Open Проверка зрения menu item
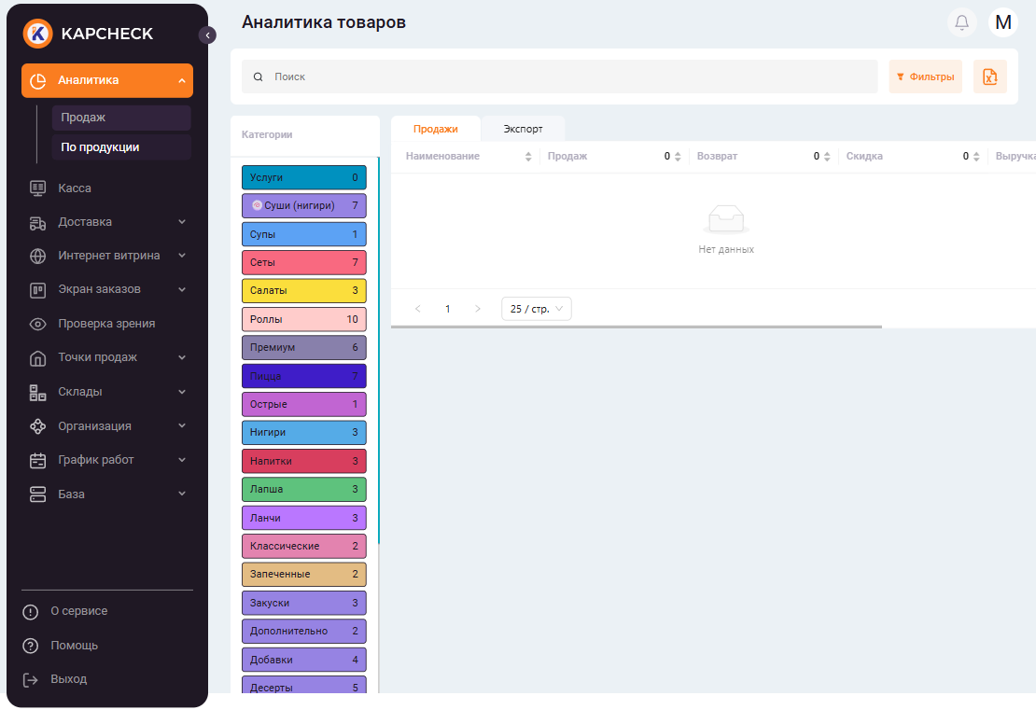The height and width of the screenshot is (710, 1036). coord(106,324)
